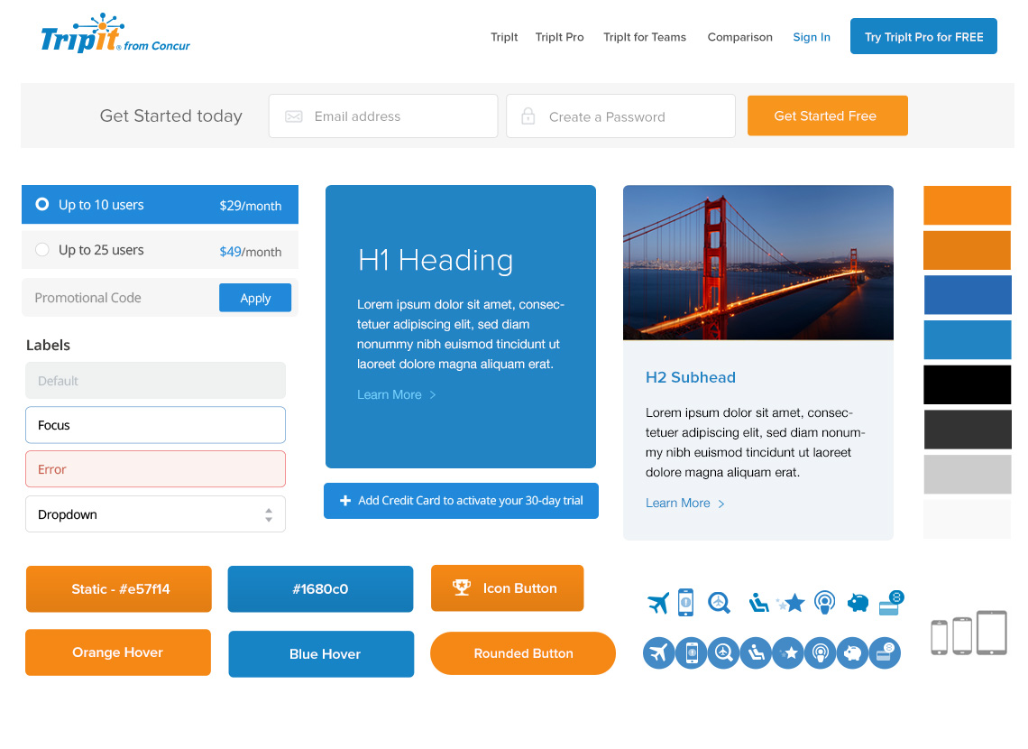Click the Email address input field
Viewport: 1028px width, 749px height.
(x=382, y=116)
